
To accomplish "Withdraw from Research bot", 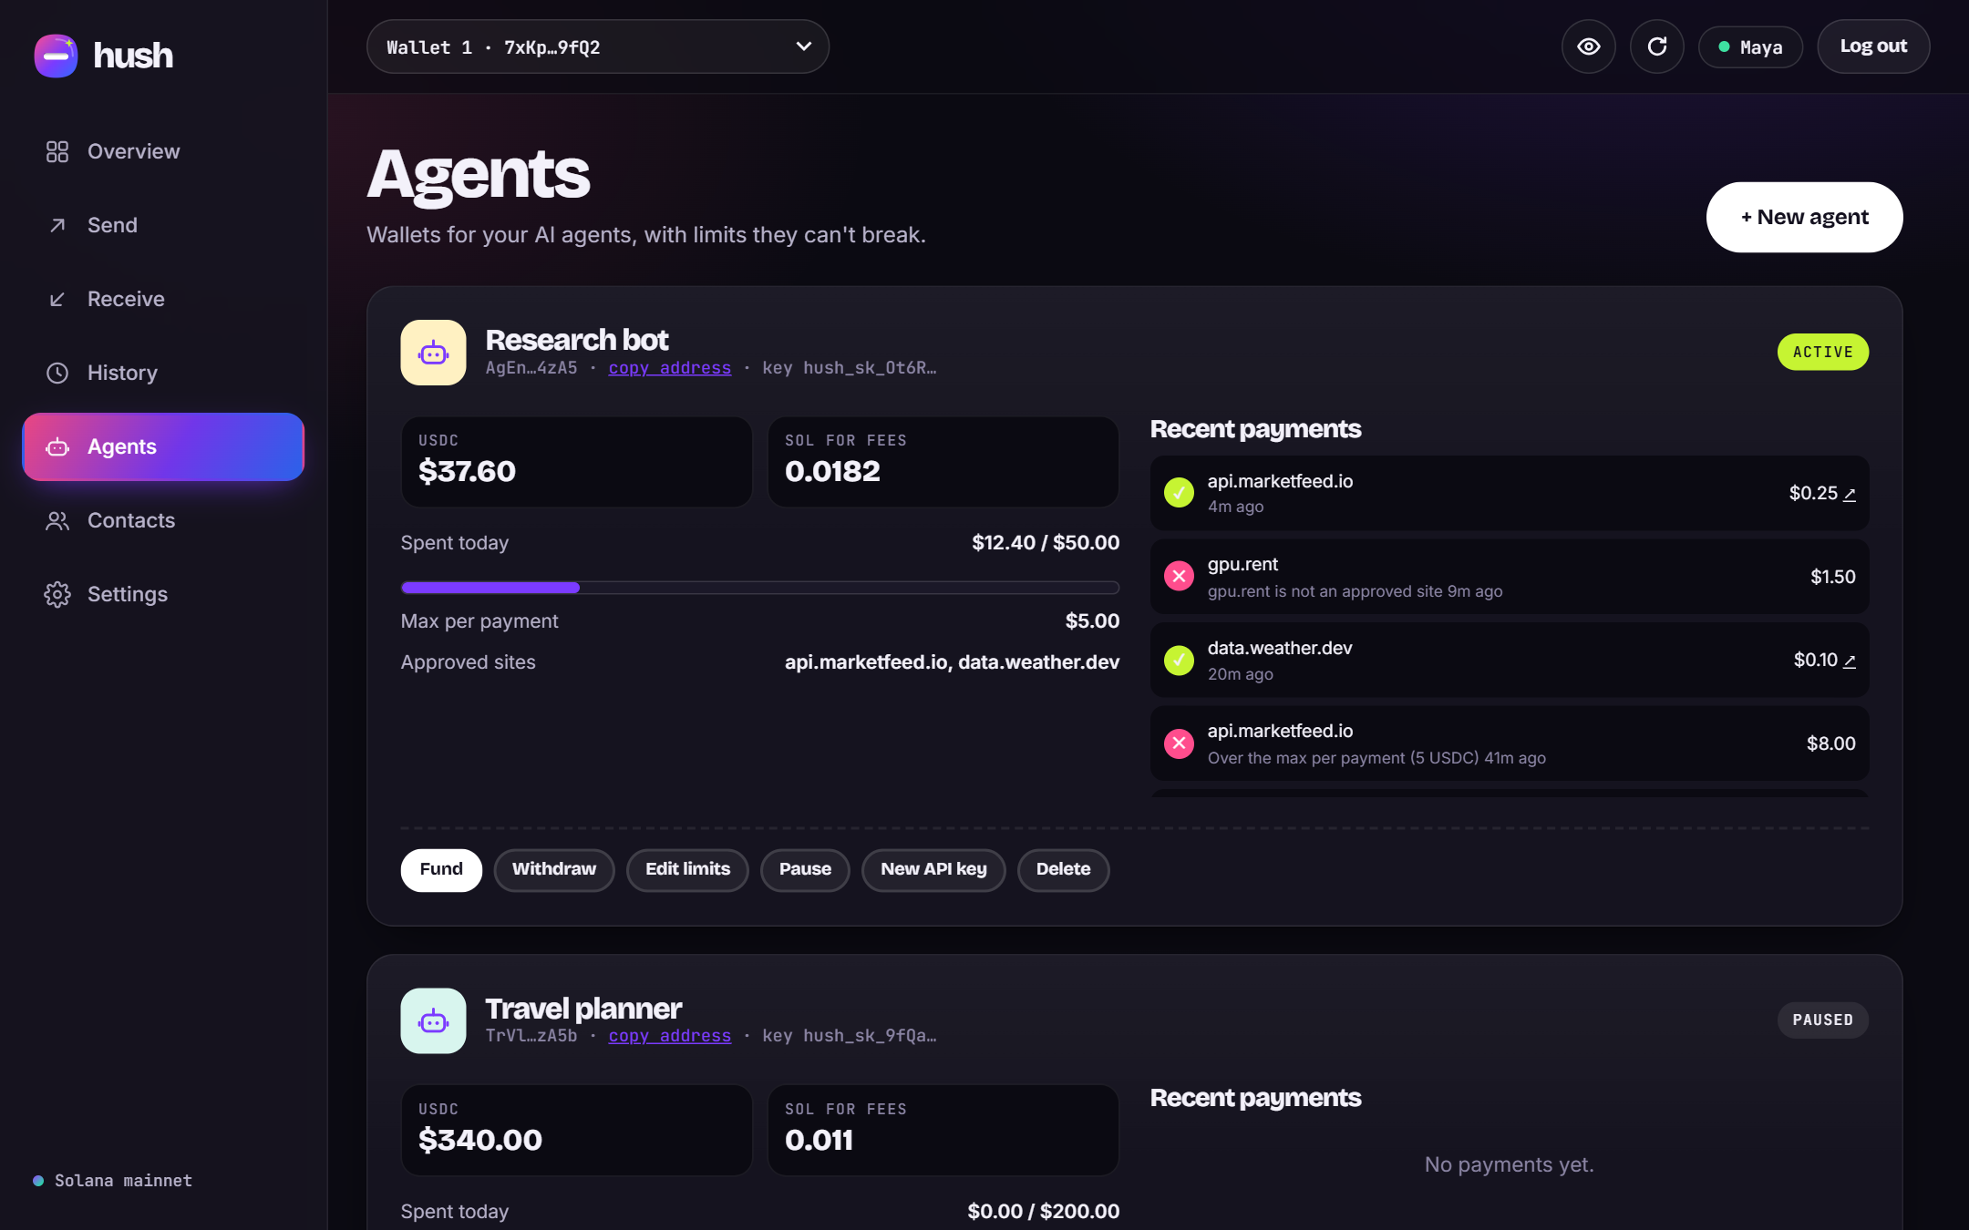I will [554, 869].
